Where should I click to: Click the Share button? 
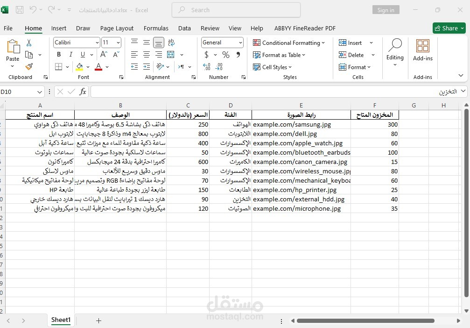point(449,28)
